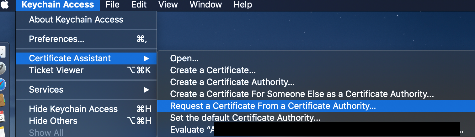The width and height of the screenshot is (475, 137).
Task: Choose Hide Others
Action: coord(86,121)
